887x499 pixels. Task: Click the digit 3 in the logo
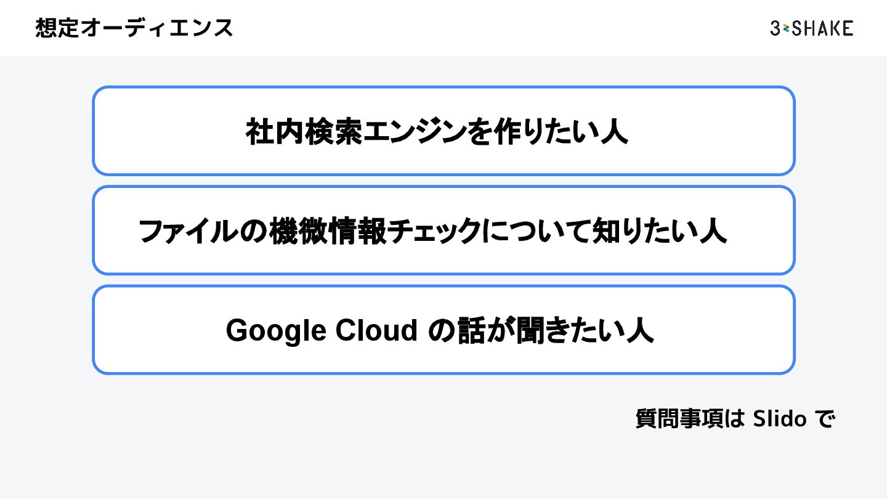(x=776, y=28)
